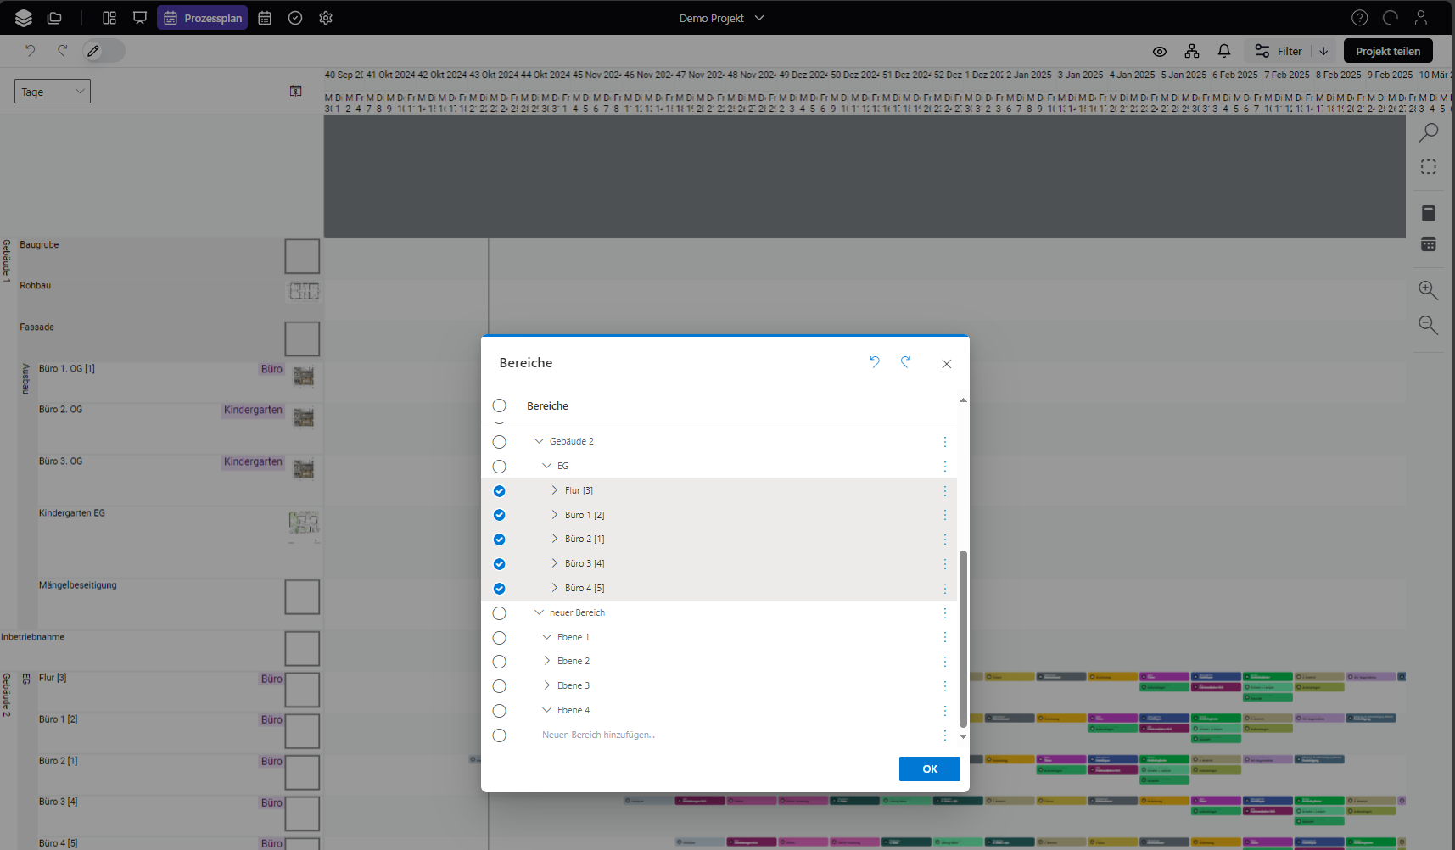Confirm with the OK button
The height and width of the screenshot is (850, 1455).
929,769
